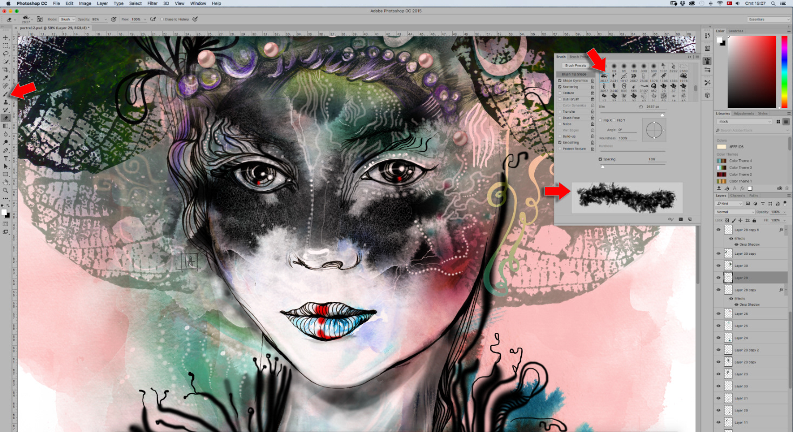Select the 2637 brush tip thumbnail

click(x=604, y=78)
